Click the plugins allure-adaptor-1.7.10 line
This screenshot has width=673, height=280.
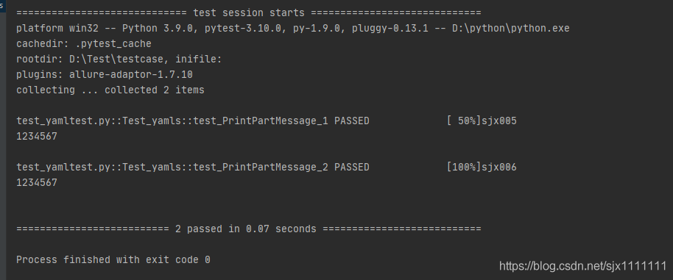point(105,74)
